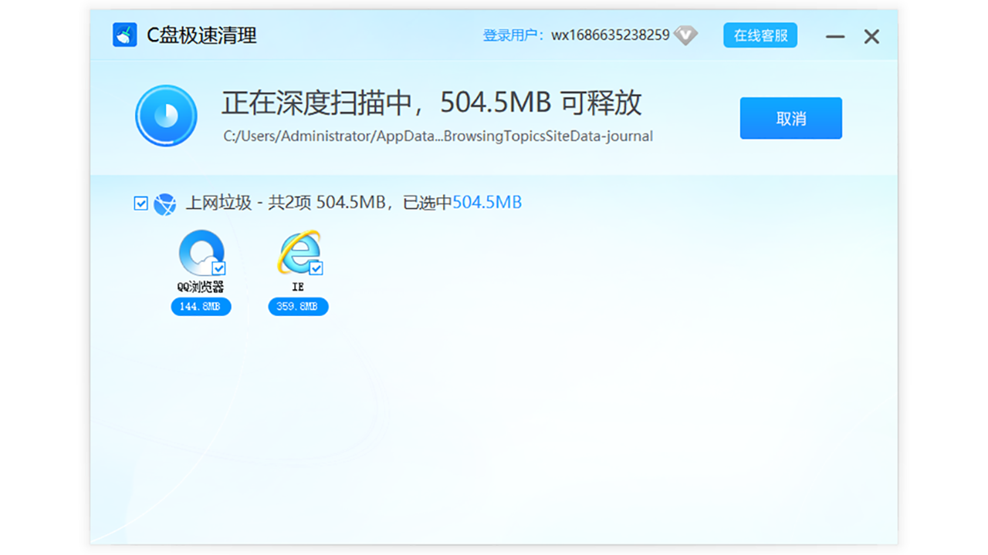This screenshot has height=555, width=988.
Task: Click the scanning file path text
Action: click(437, 136)
